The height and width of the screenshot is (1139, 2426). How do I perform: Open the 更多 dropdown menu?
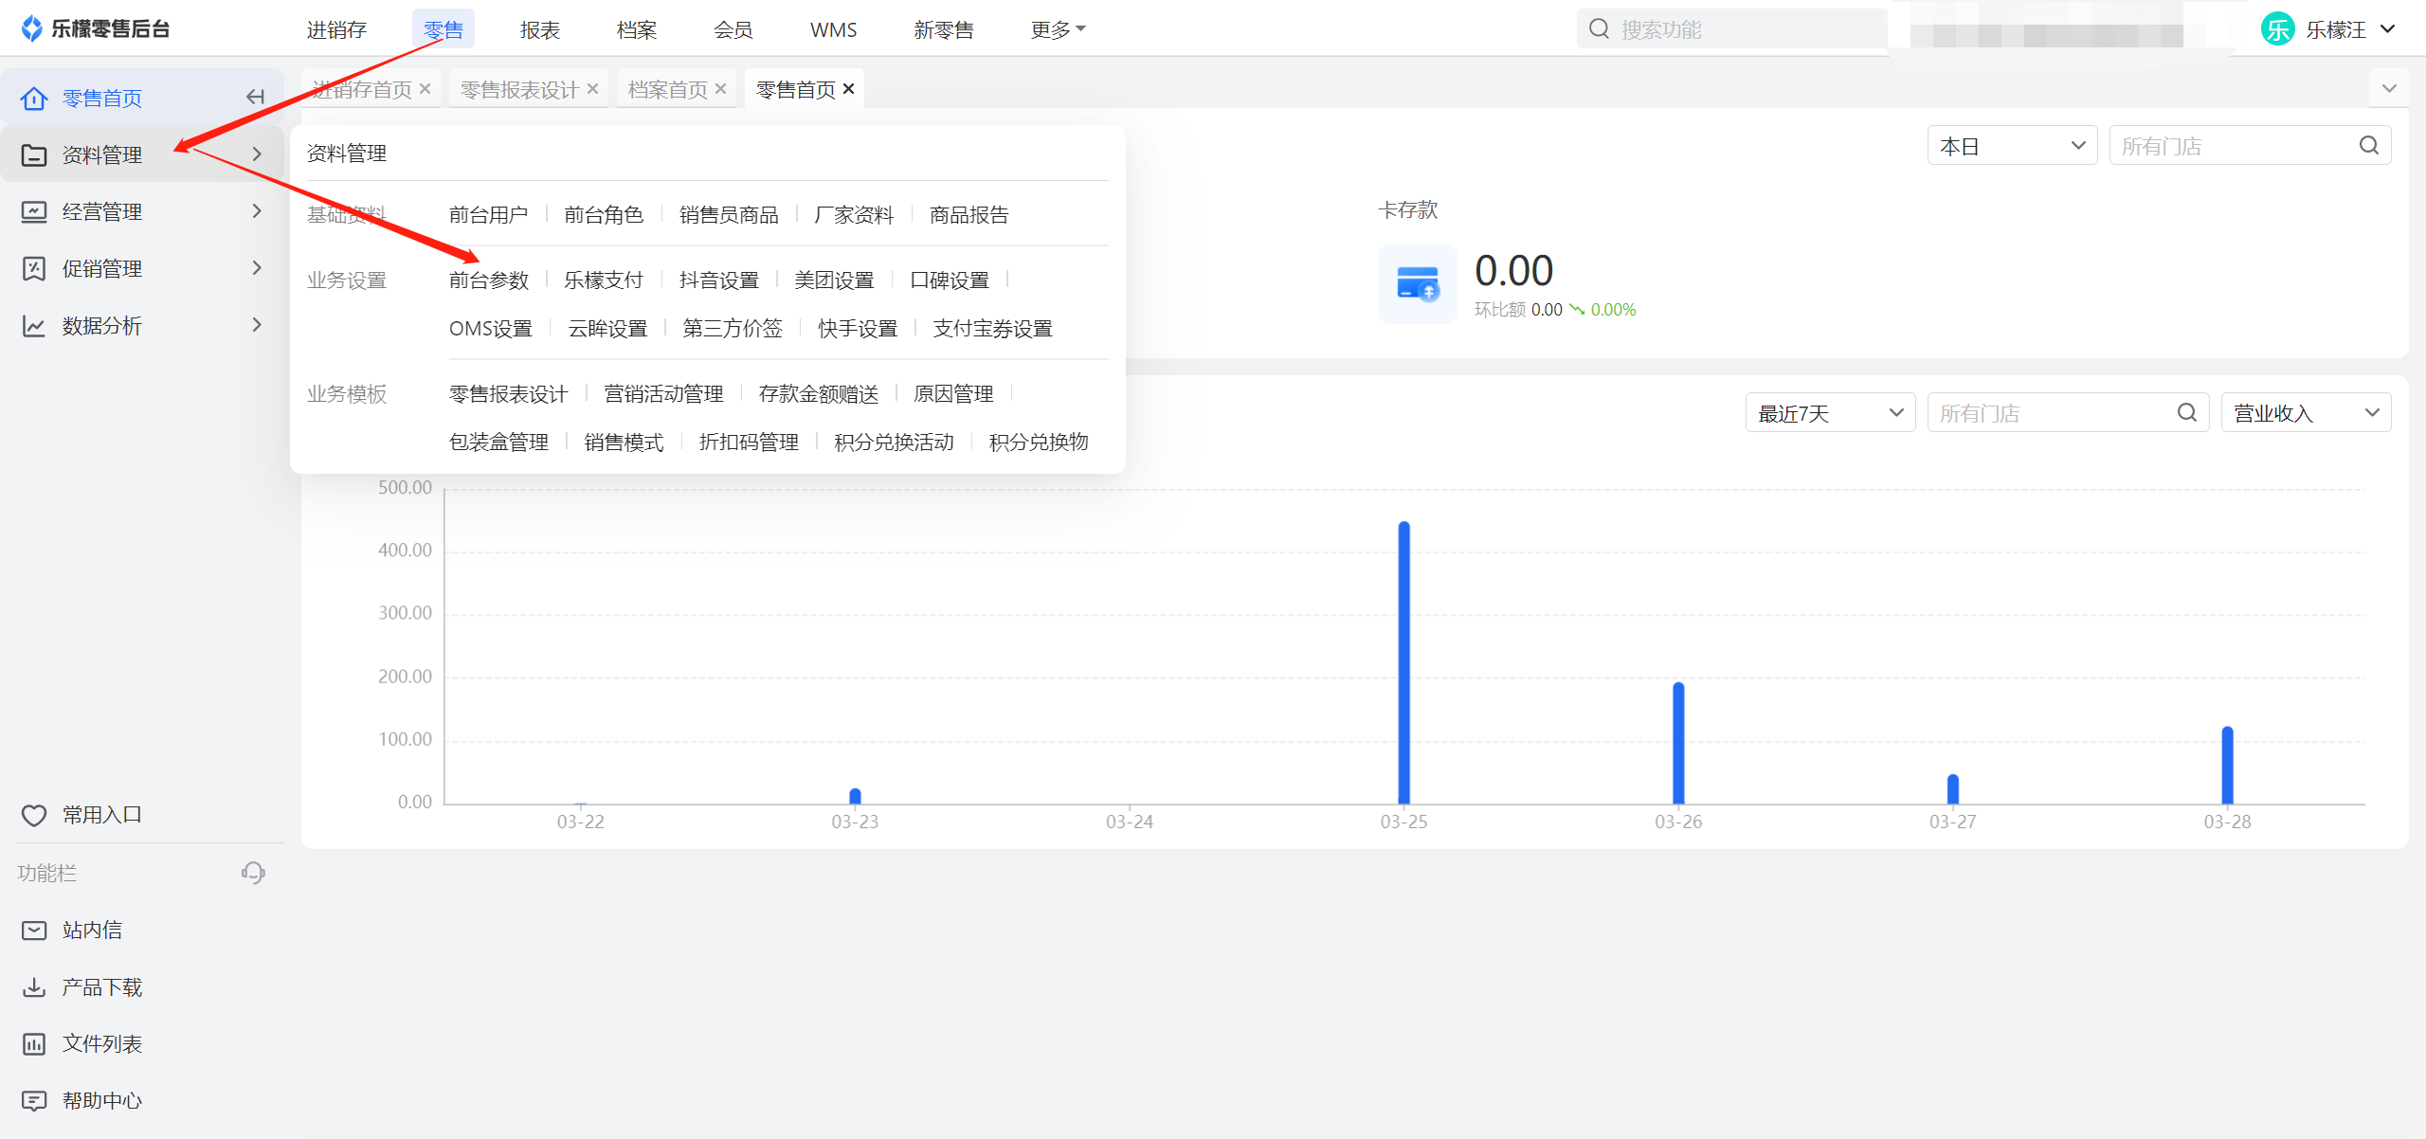[x=1058, y=29]
